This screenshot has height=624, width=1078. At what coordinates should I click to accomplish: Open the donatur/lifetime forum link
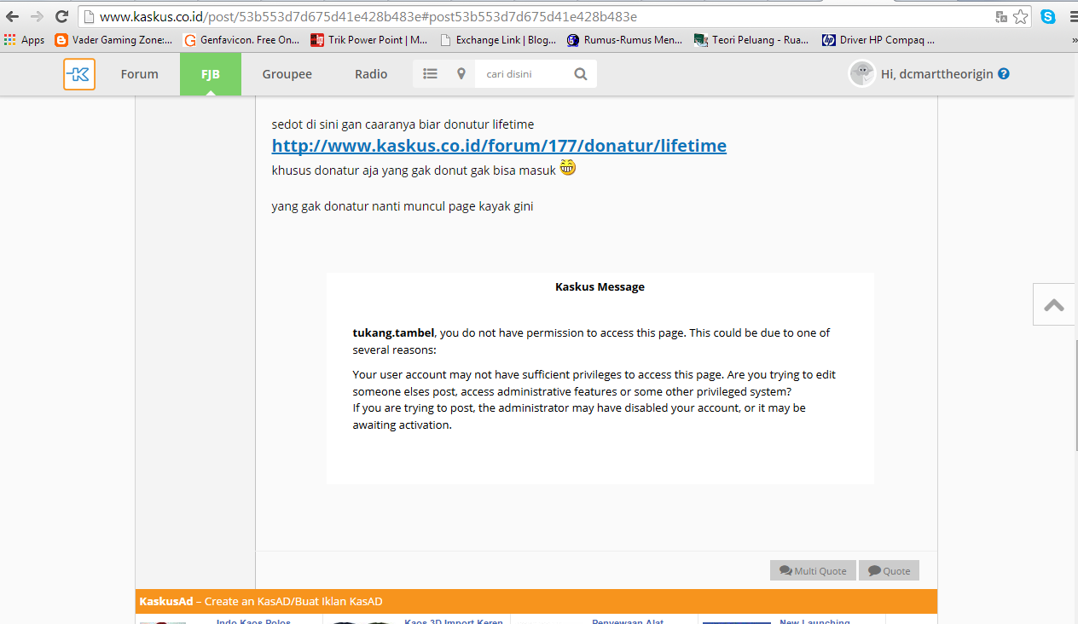pyautogui.click(x=499, y=146)
